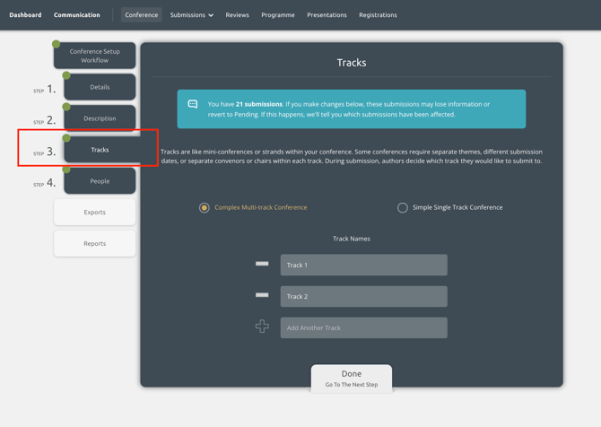Click the Done, Go To Next Step button

pyautogui.click(x=352, y=379)
